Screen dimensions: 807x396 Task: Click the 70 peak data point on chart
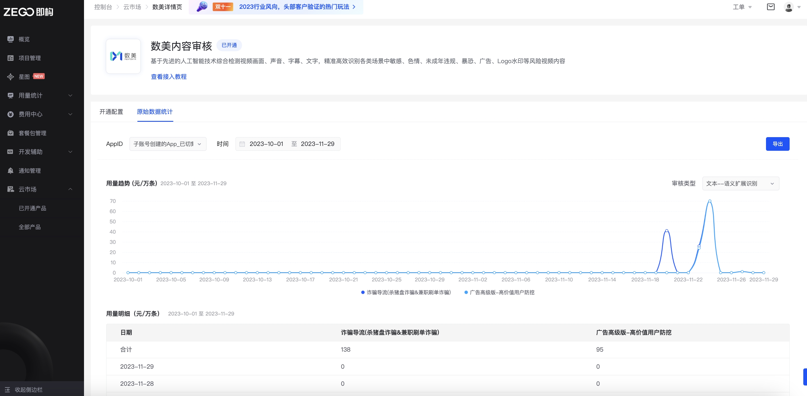710,201
